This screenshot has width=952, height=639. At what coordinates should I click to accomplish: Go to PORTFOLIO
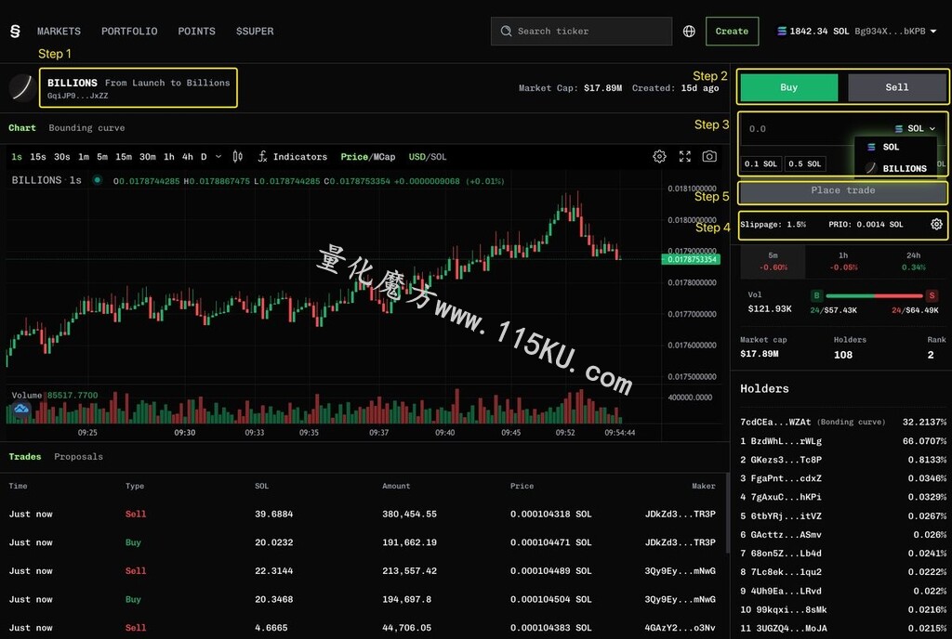tap(129, 31)
